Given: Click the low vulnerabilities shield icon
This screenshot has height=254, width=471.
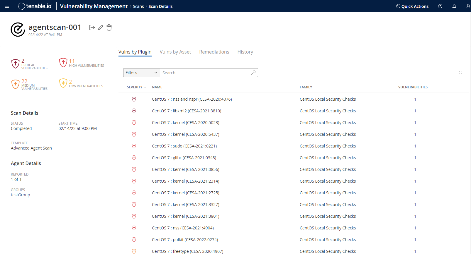Looking at the screenshot, I should (63, 83).
